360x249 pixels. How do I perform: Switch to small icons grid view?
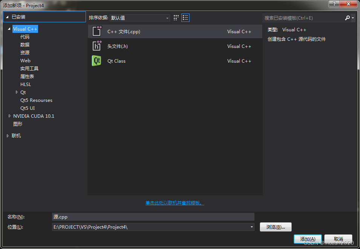point(176,18)
